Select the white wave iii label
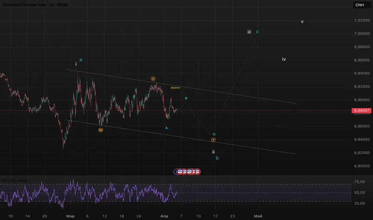The height and width of the screenshot is (220, 373). [249, 32]
